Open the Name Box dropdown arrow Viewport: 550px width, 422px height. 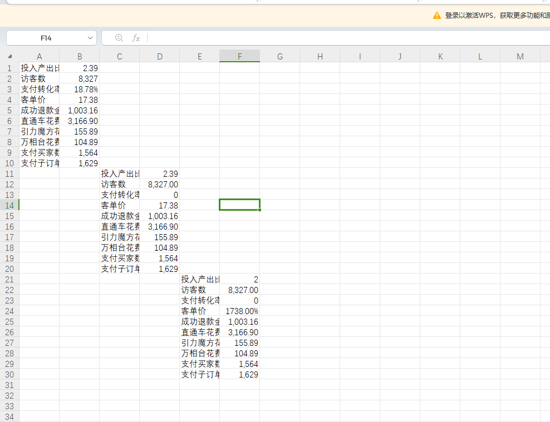click(91, 38)
